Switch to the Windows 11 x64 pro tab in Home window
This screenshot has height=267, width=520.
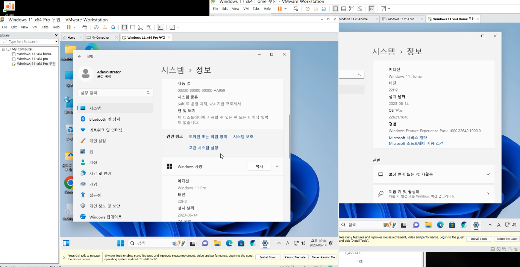[x=401, y=19]
